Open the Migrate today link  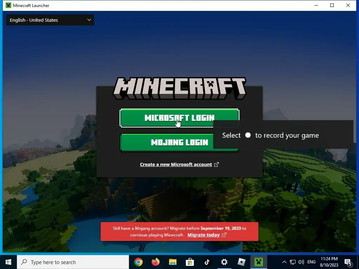pos(204,235)
